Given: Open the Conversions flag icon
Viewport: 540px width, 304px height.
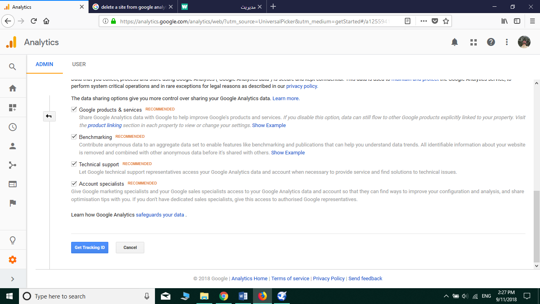Looking at the screenshot, I should pyautogui.click(x=13, y=203).
